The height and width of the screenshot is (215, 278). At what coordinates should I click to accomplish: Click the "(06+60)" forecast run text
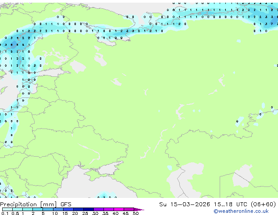coord(264,204)
